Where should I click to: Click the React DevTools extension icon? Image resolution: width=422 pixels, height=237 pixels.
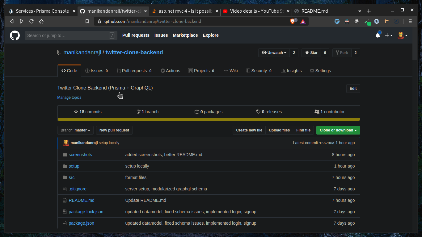pos(357,21)
